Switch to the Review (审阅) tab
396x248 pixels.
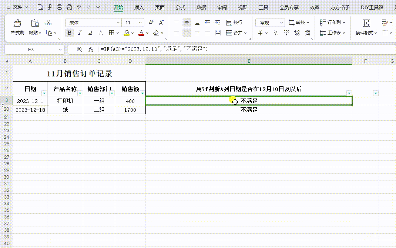[222, 7]
